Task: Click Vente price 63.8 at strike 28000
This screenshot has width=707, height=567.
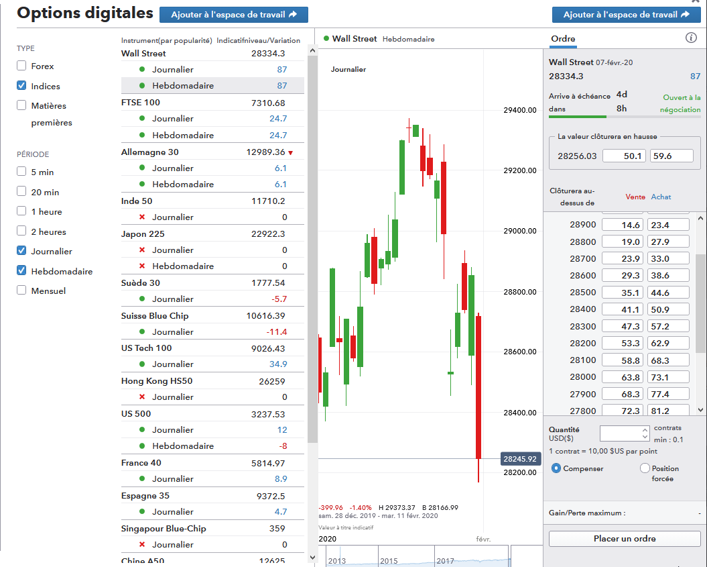Action: point(624,377)
